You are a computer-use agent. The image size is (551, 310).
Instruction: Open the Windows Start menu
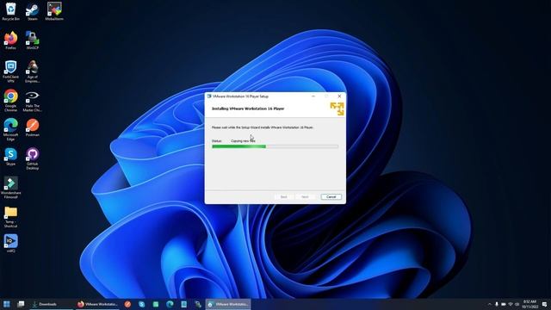[7, 304]
